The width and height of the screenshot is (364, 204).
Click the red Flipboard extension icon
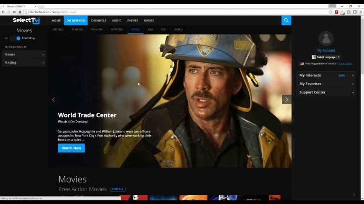(336, 12)
